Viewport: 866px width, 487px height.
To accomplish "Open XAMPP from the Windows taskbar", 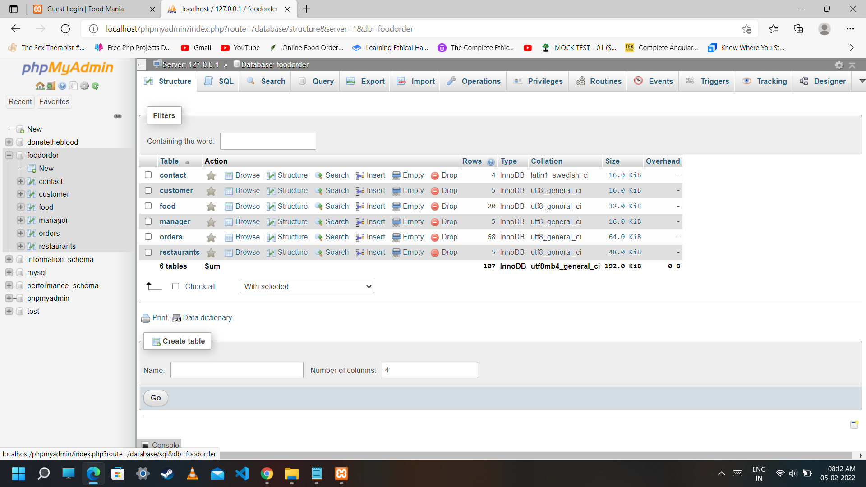I will click(341, 473).
